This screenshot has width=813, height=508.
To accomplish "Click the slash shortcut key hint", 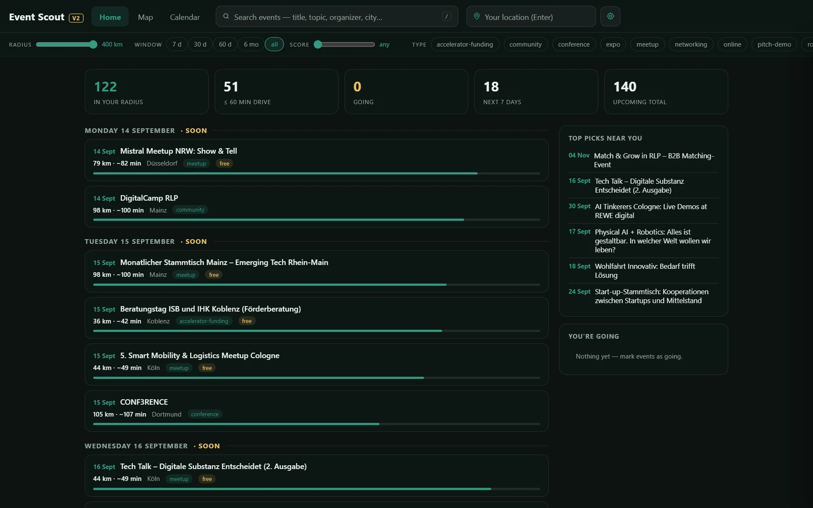I will click(446, 17).
